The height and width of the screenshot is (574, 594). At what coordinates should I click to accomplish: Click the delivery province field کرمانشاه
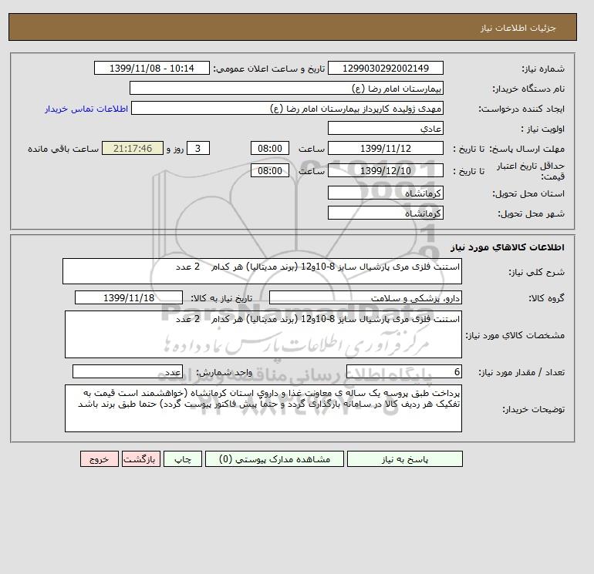coord(385,193)
